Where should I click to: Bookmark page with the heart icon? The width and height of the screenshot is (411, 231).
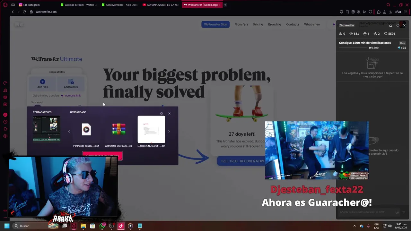pyautogui.click(x=370, y=12)
